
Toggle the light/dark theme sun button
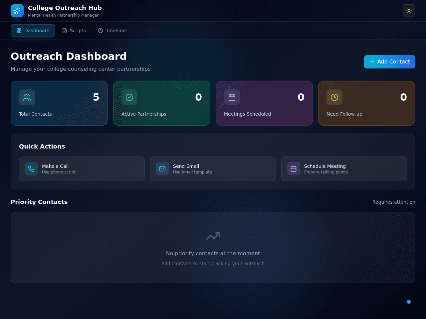409,11
